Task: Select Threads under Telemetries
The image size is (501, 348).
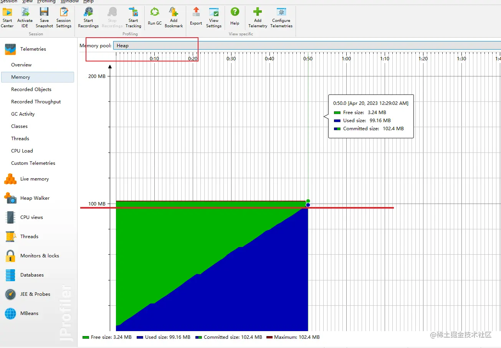Action: (20, 139)
